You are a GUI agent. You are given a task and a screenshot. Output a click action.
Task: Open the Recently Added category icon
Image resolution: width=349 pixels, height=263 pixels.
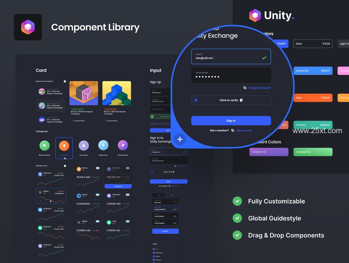pyautogui.click(x=45, y=145)
